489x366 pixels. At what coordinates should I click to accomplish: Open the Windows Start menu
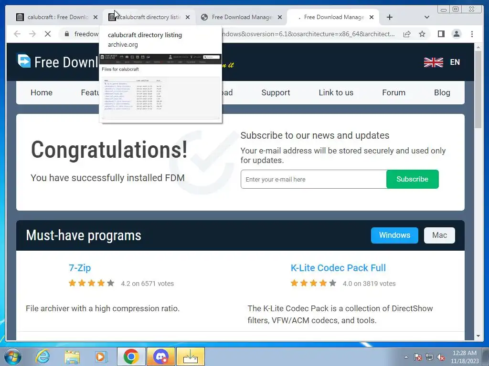coord(13,356)
